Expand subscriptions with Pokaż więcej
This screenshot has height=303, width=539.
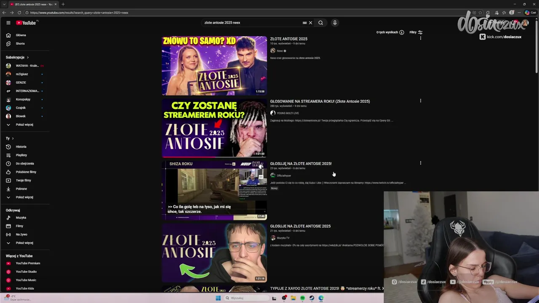(25, 125)
